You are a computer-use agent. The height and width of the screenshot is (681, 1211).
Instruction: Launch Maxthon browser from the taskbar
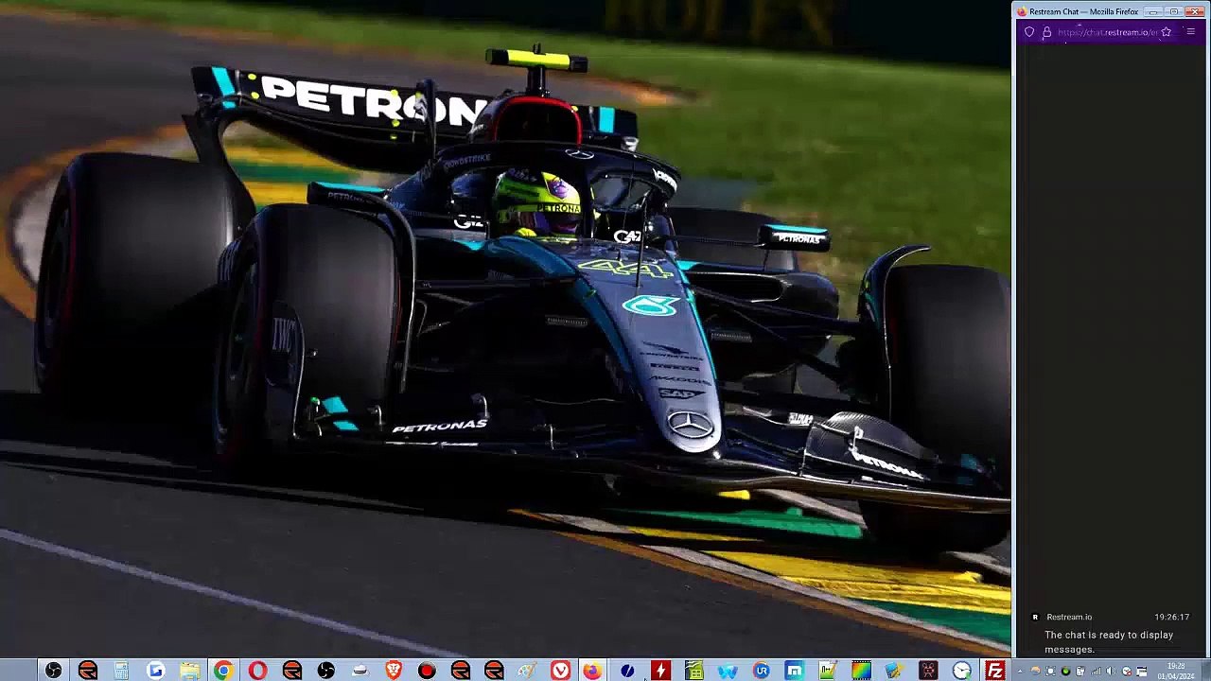pos(794,671)
